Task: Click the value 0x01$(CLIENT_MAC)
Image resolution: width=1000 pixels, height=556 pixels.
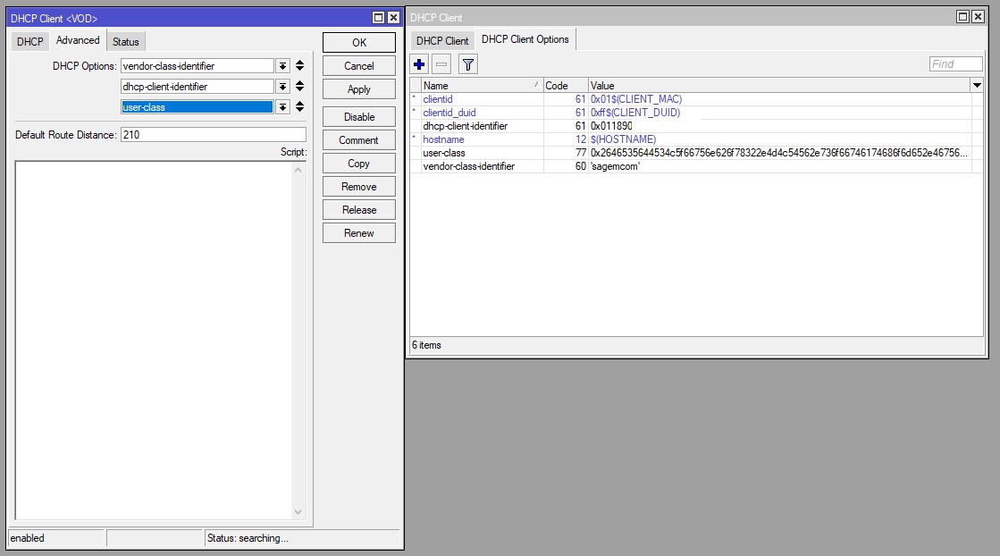Action: 636,99
